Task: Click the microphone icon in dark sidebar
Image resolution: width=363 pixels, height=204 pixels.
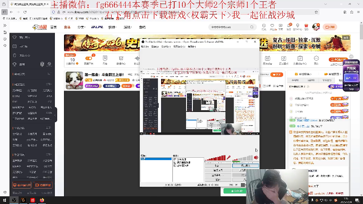Action: (x=42, y=64)
